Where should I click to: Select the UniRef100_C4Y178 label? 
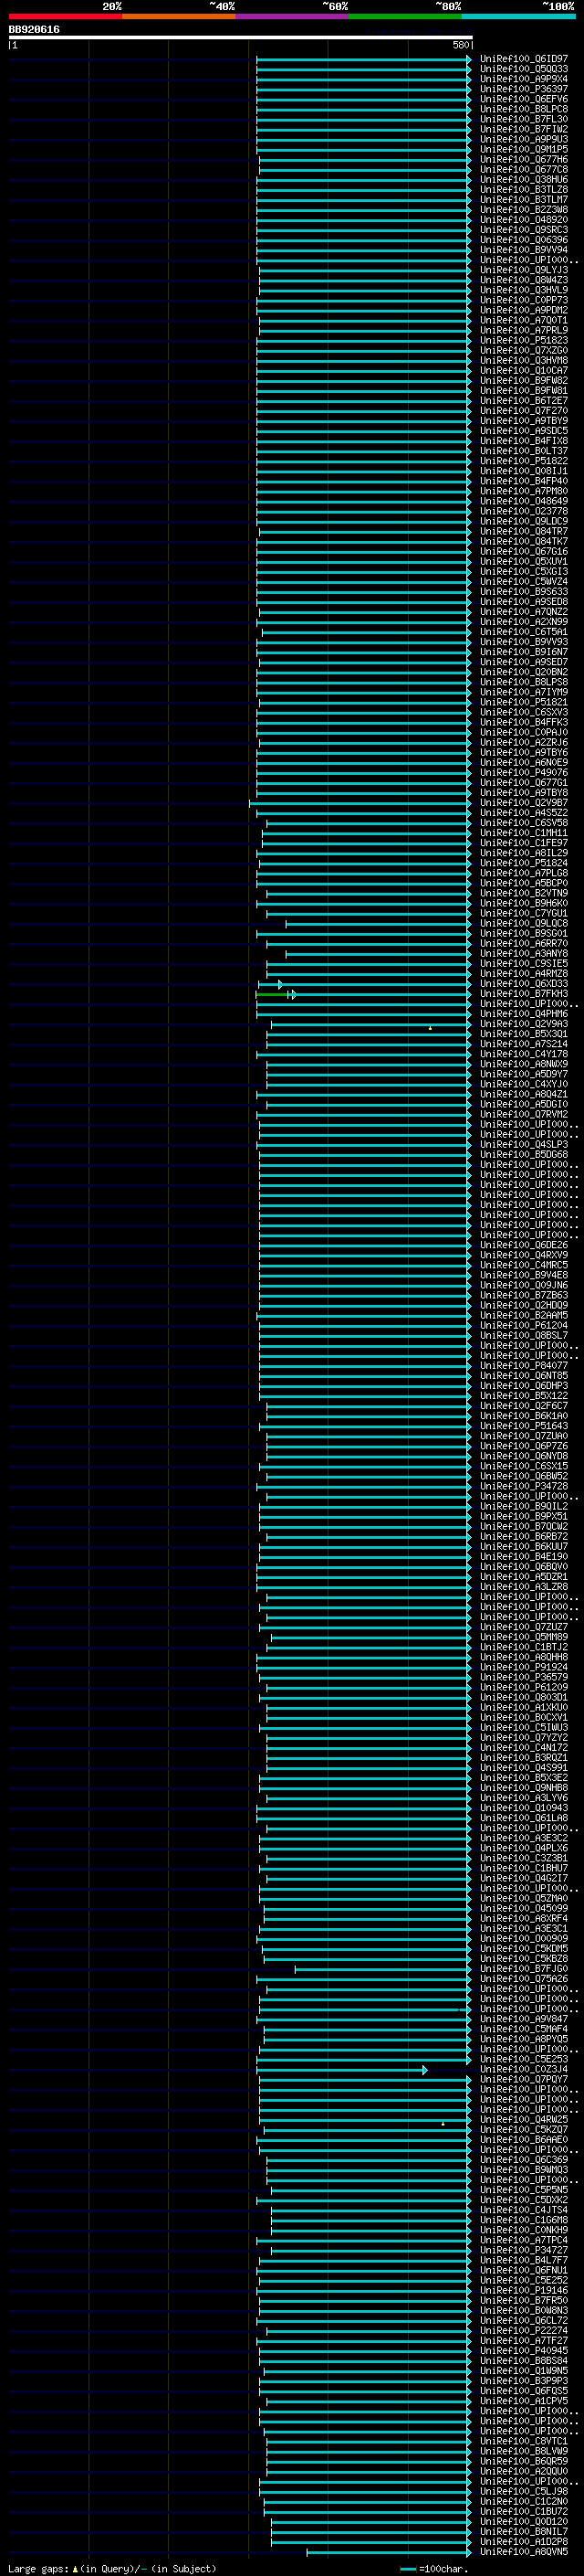click(x=524, y=1054)
